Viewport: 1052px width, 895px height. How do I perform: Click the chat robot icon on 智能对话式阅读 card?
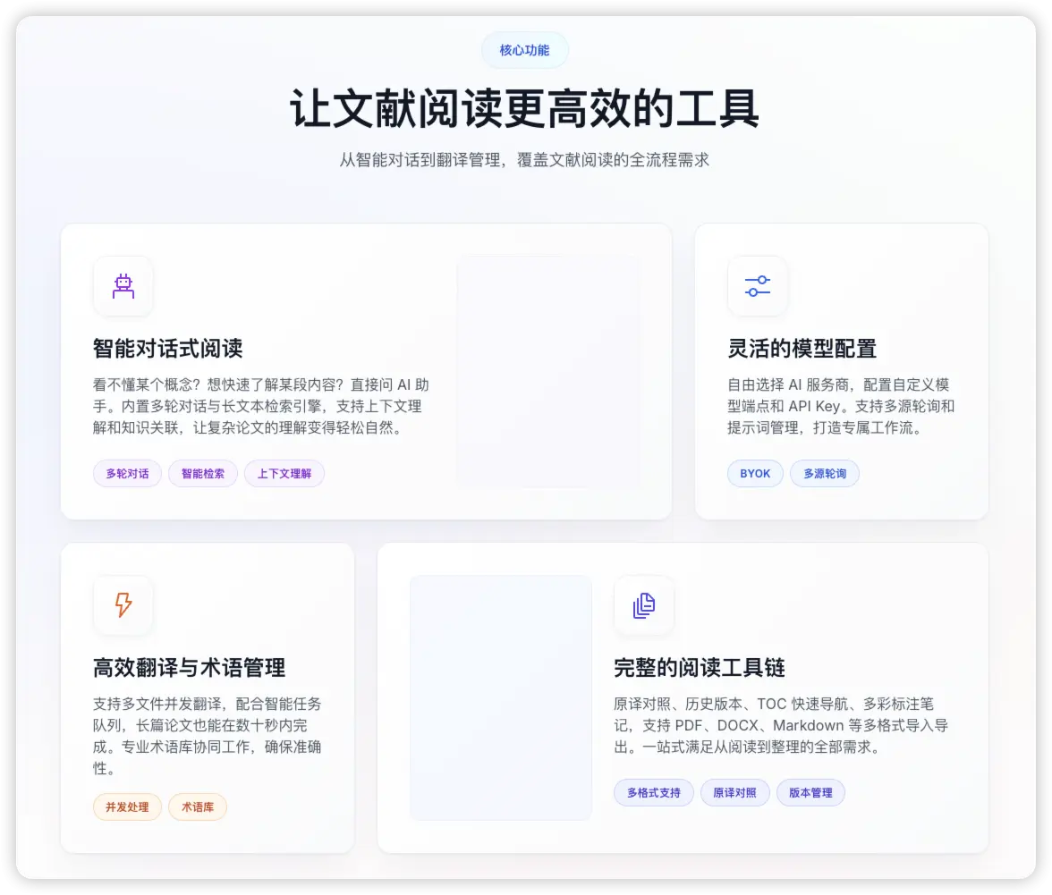(x=123, y=286)
